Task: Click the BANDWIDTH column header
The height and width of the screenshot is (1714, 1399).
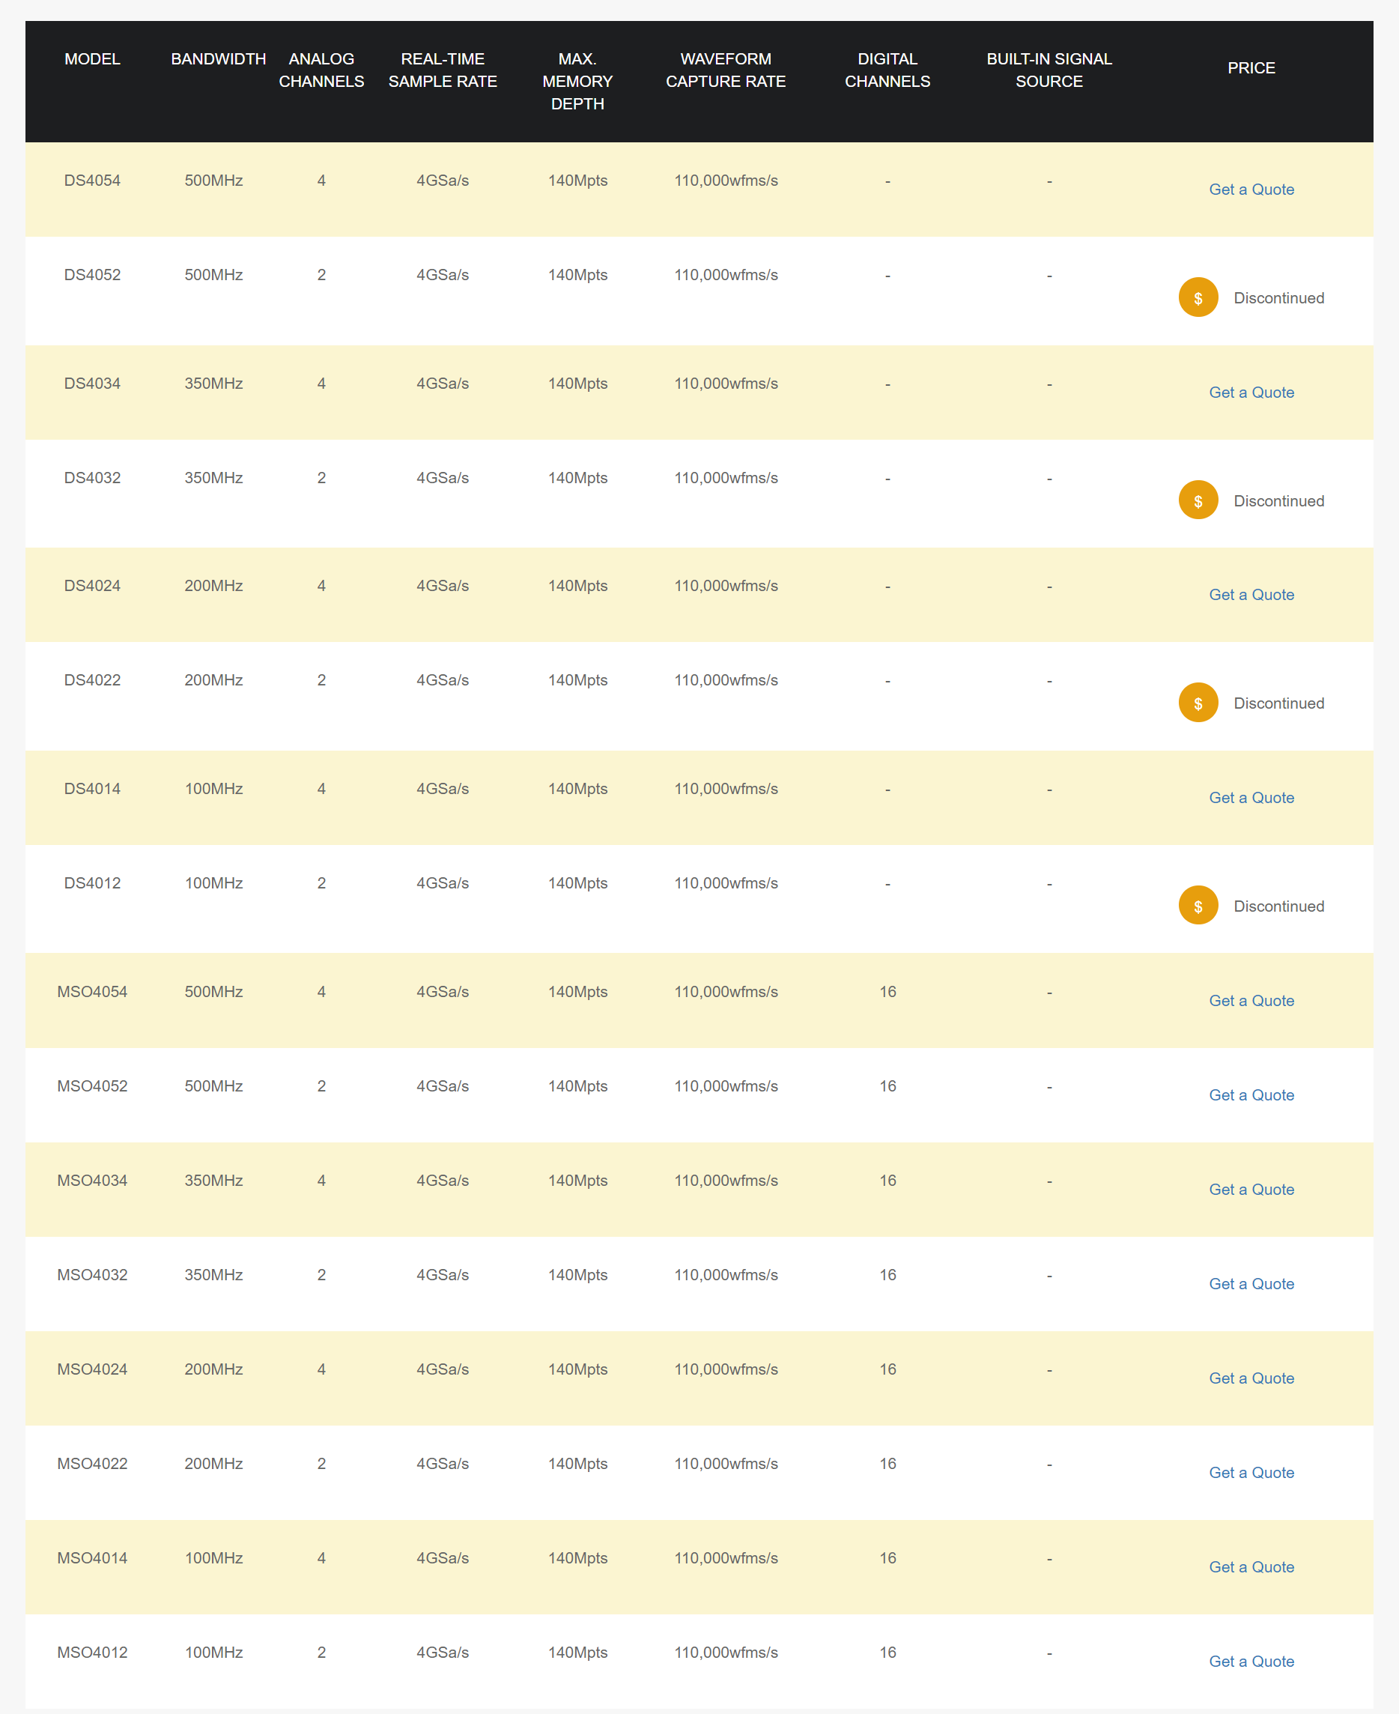Action: coord(218,59)
